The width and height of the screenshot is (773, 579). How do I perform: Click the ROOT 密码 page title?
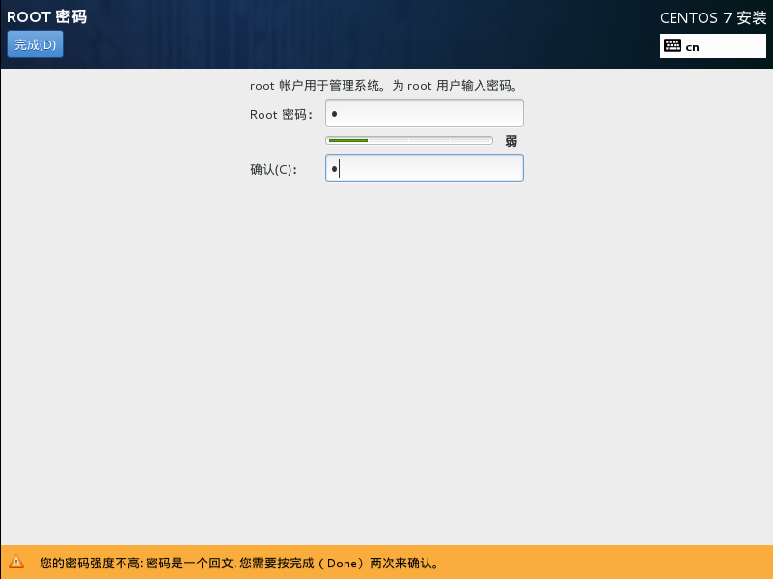46,17
